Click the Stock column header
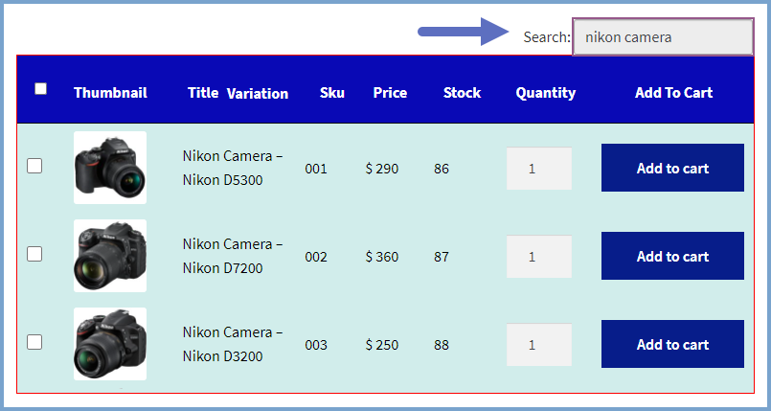771x411 pixels. 463,93
